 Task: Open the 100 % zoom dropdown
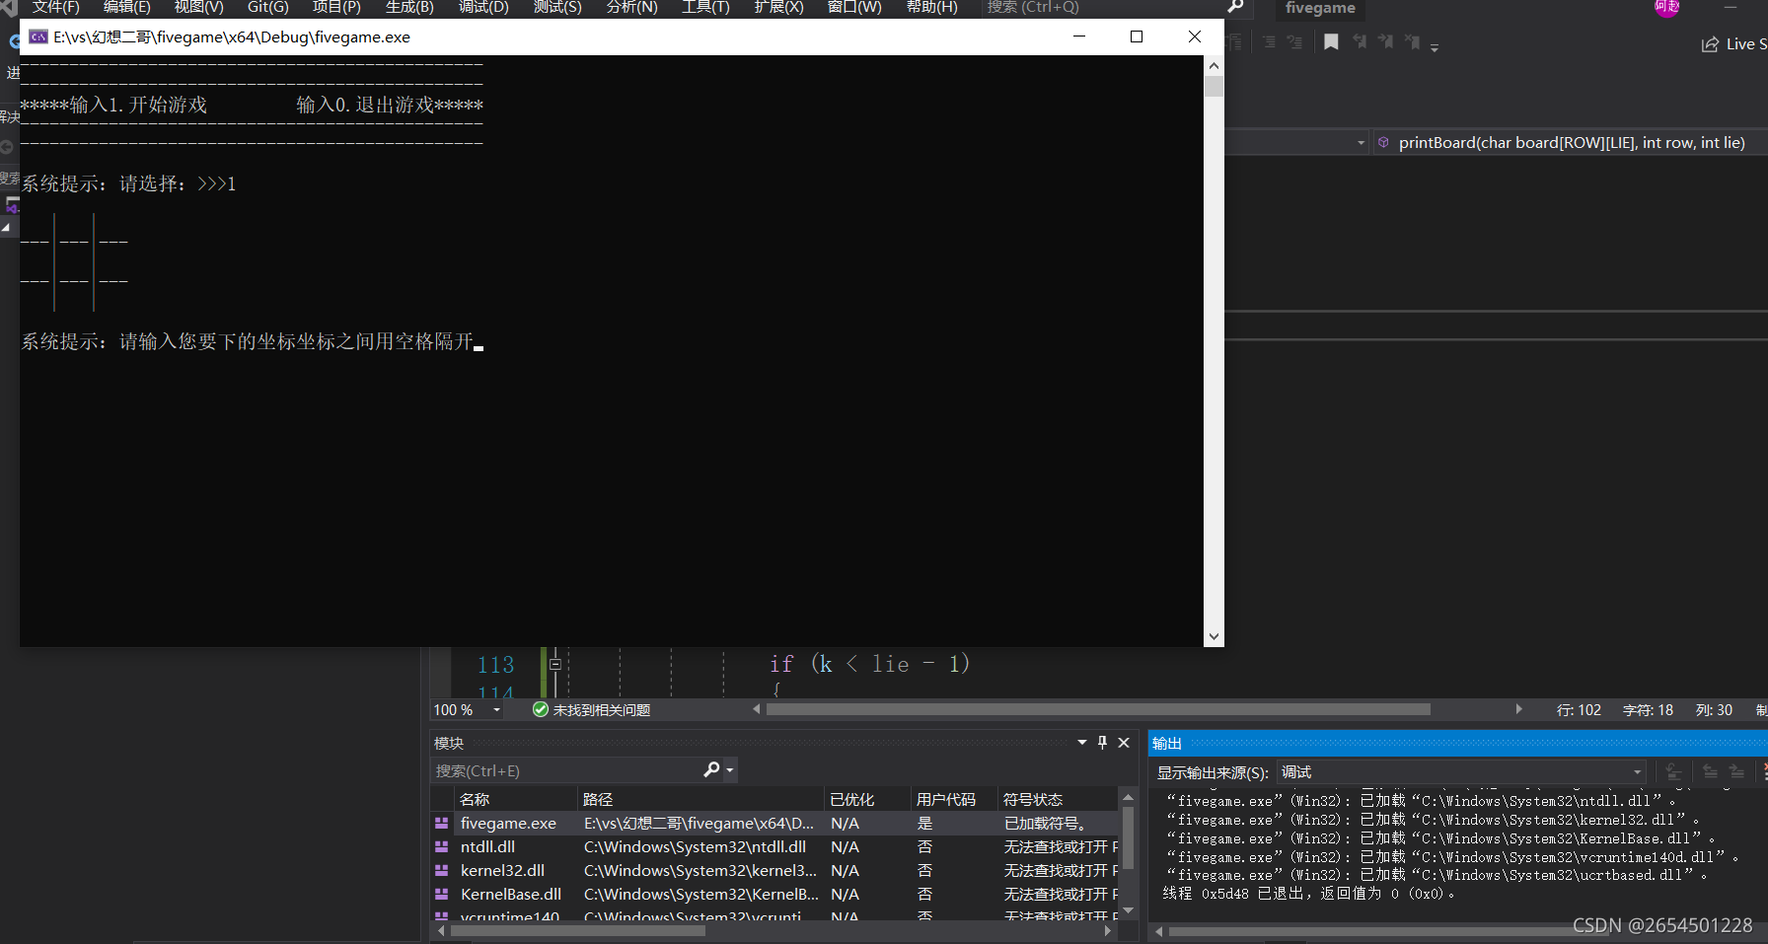coord(497,710)
